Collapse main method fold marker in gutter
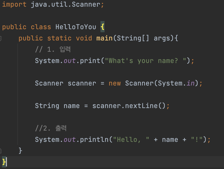 coord(1,38)
